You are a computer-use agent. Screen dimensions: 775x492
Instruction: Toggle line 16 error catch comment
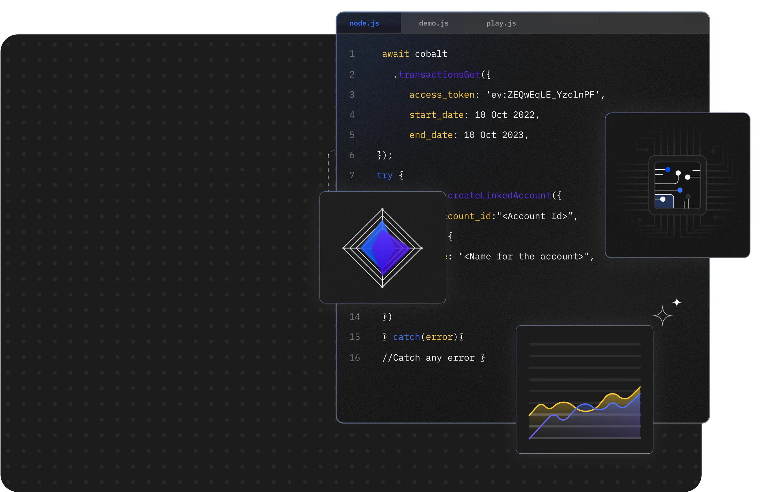point(433,357)
